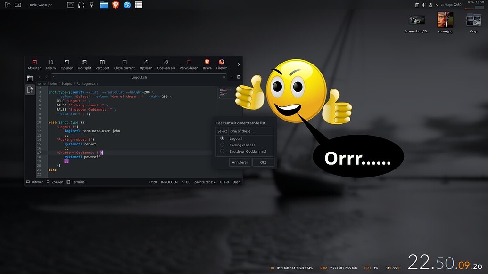488x274 pixels.
Task: Launch Brave from the Kate toolbar
Action: pyautogui.click(x=207, y=64)
